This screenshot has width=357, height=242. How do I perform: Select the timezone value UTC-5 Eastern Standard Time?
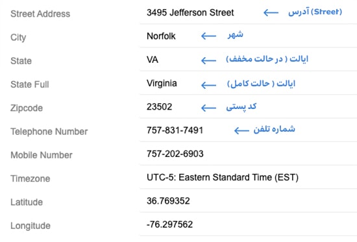(x=223, y=177)
